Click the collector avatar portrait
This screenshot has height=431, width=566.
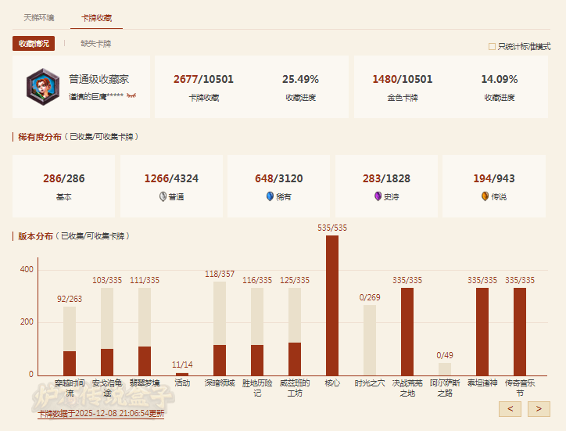coord(41,85)
